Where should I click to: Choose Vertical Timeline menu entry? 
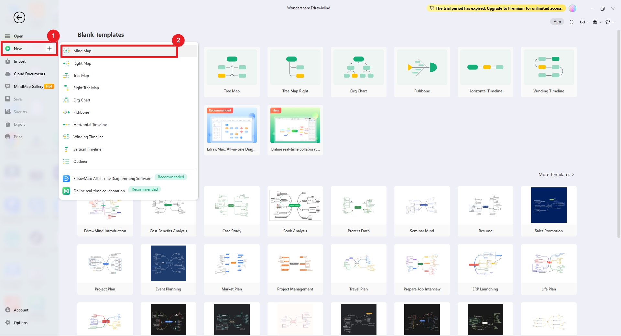pyautogui.click(x=129, y=149)
